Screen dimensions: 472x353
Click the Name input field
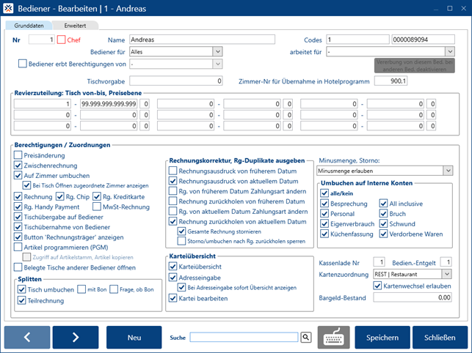pyautogui.click(x=175, y=40)
